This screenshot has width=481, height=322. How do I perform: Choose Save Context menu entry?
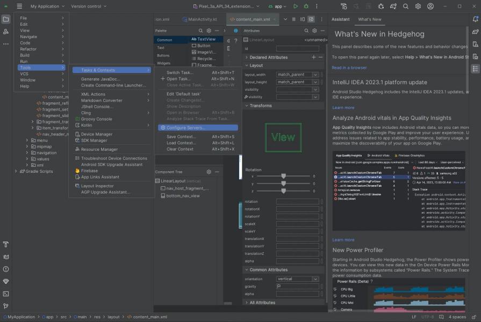198,137
